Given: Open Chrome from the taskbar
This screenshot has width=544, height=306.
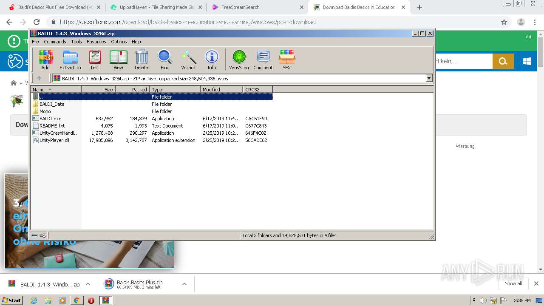Looking at the screenshot, I should 76,300.
